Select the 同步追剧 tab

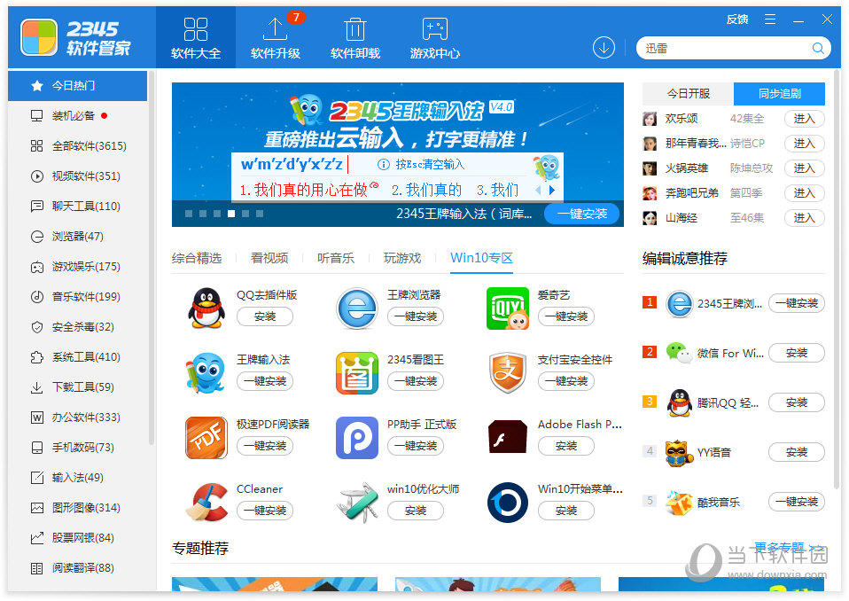click(779, 94)
